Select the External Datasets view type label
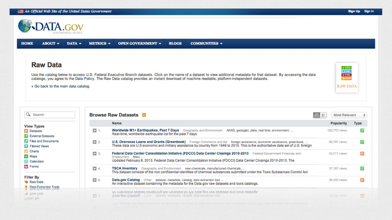The width and height of the screenshot is (392, 220). (x=42, y=136)
